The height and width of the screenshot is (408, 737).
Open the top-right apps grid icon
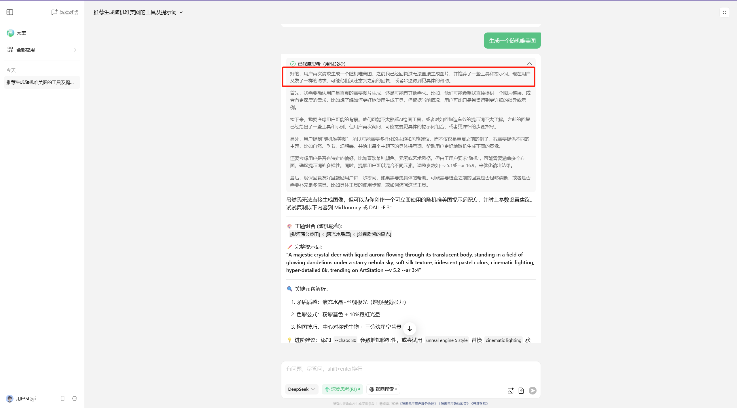click(724, 12)
